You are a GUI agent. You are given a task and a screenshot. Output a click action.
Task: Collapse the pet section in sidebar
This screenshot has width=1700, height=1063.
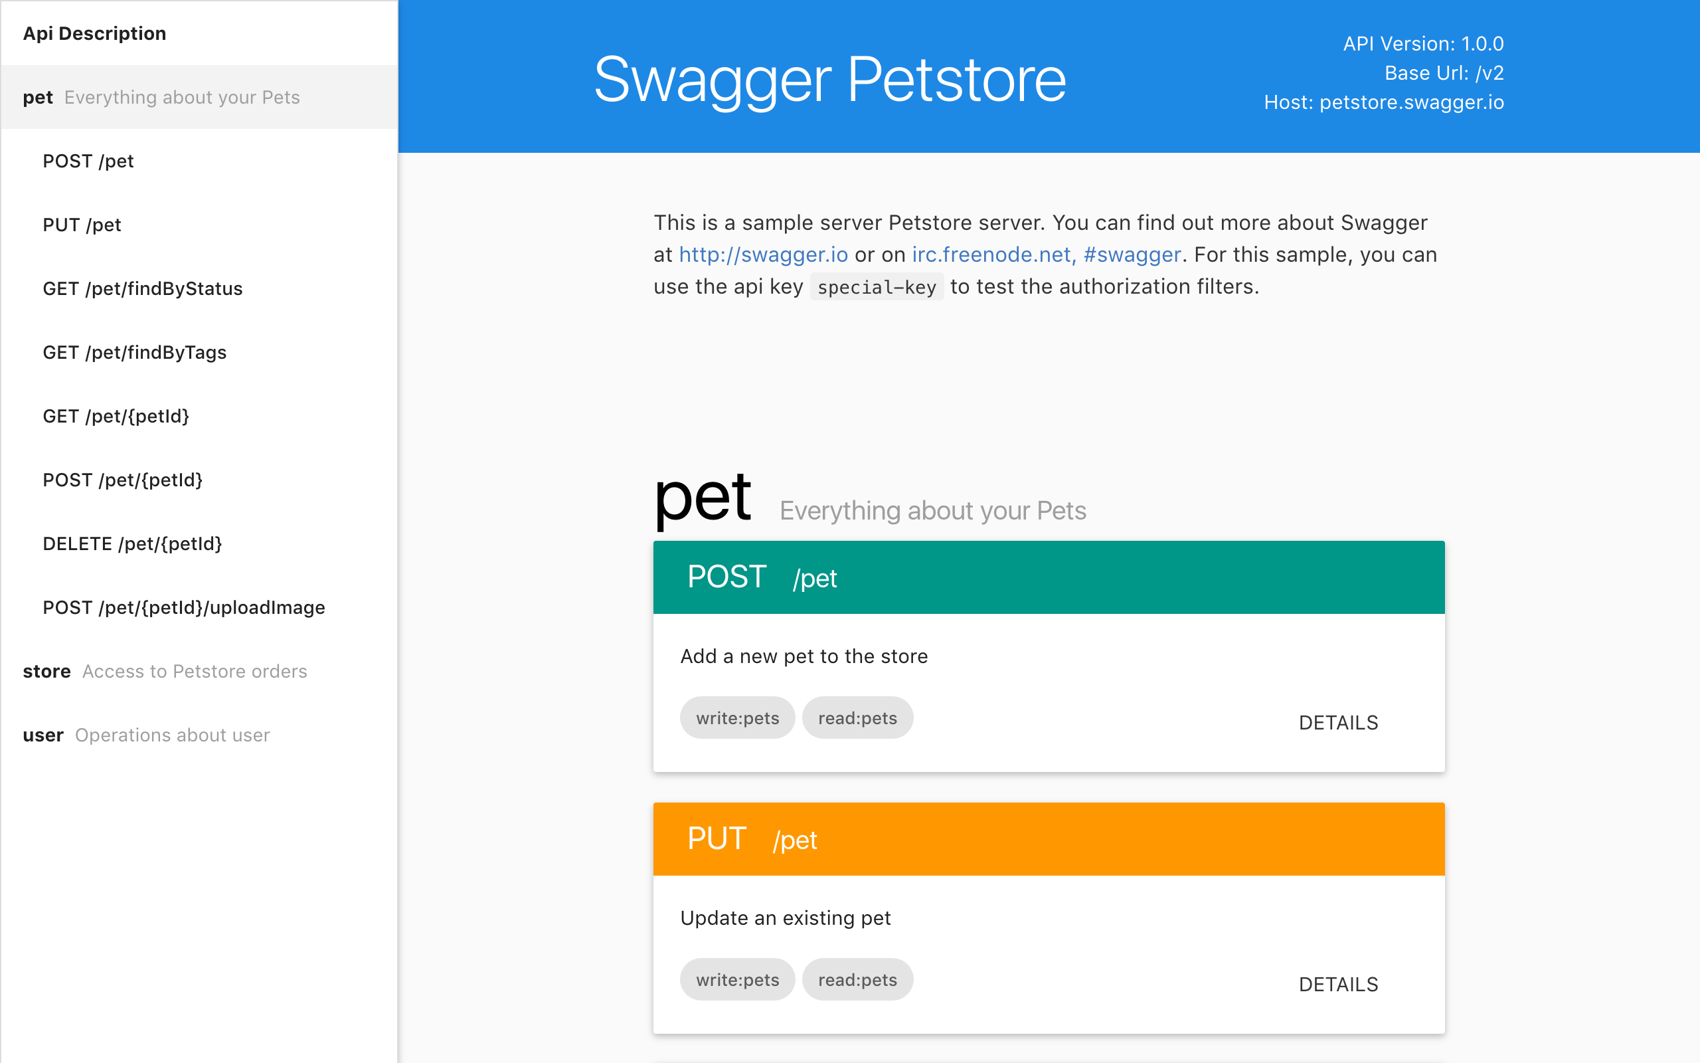click(199, 97)
